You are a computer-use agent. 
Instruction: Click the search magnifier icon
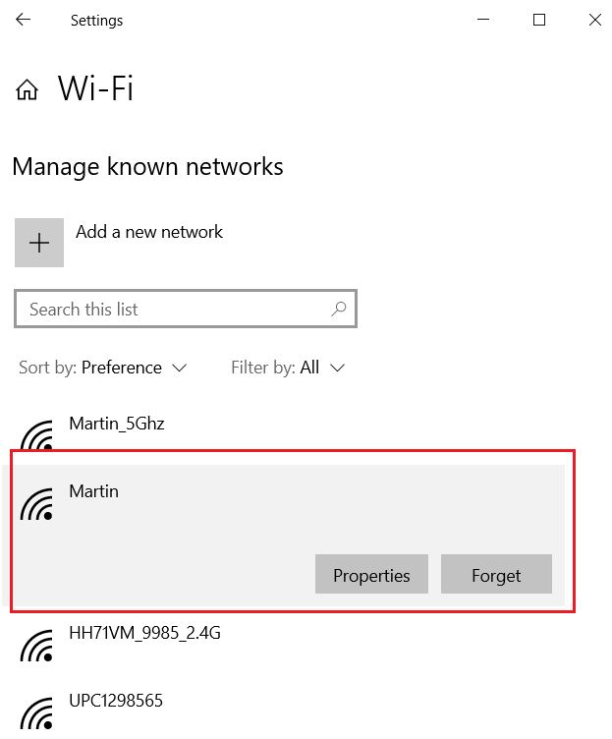click(x=338, y=310)
